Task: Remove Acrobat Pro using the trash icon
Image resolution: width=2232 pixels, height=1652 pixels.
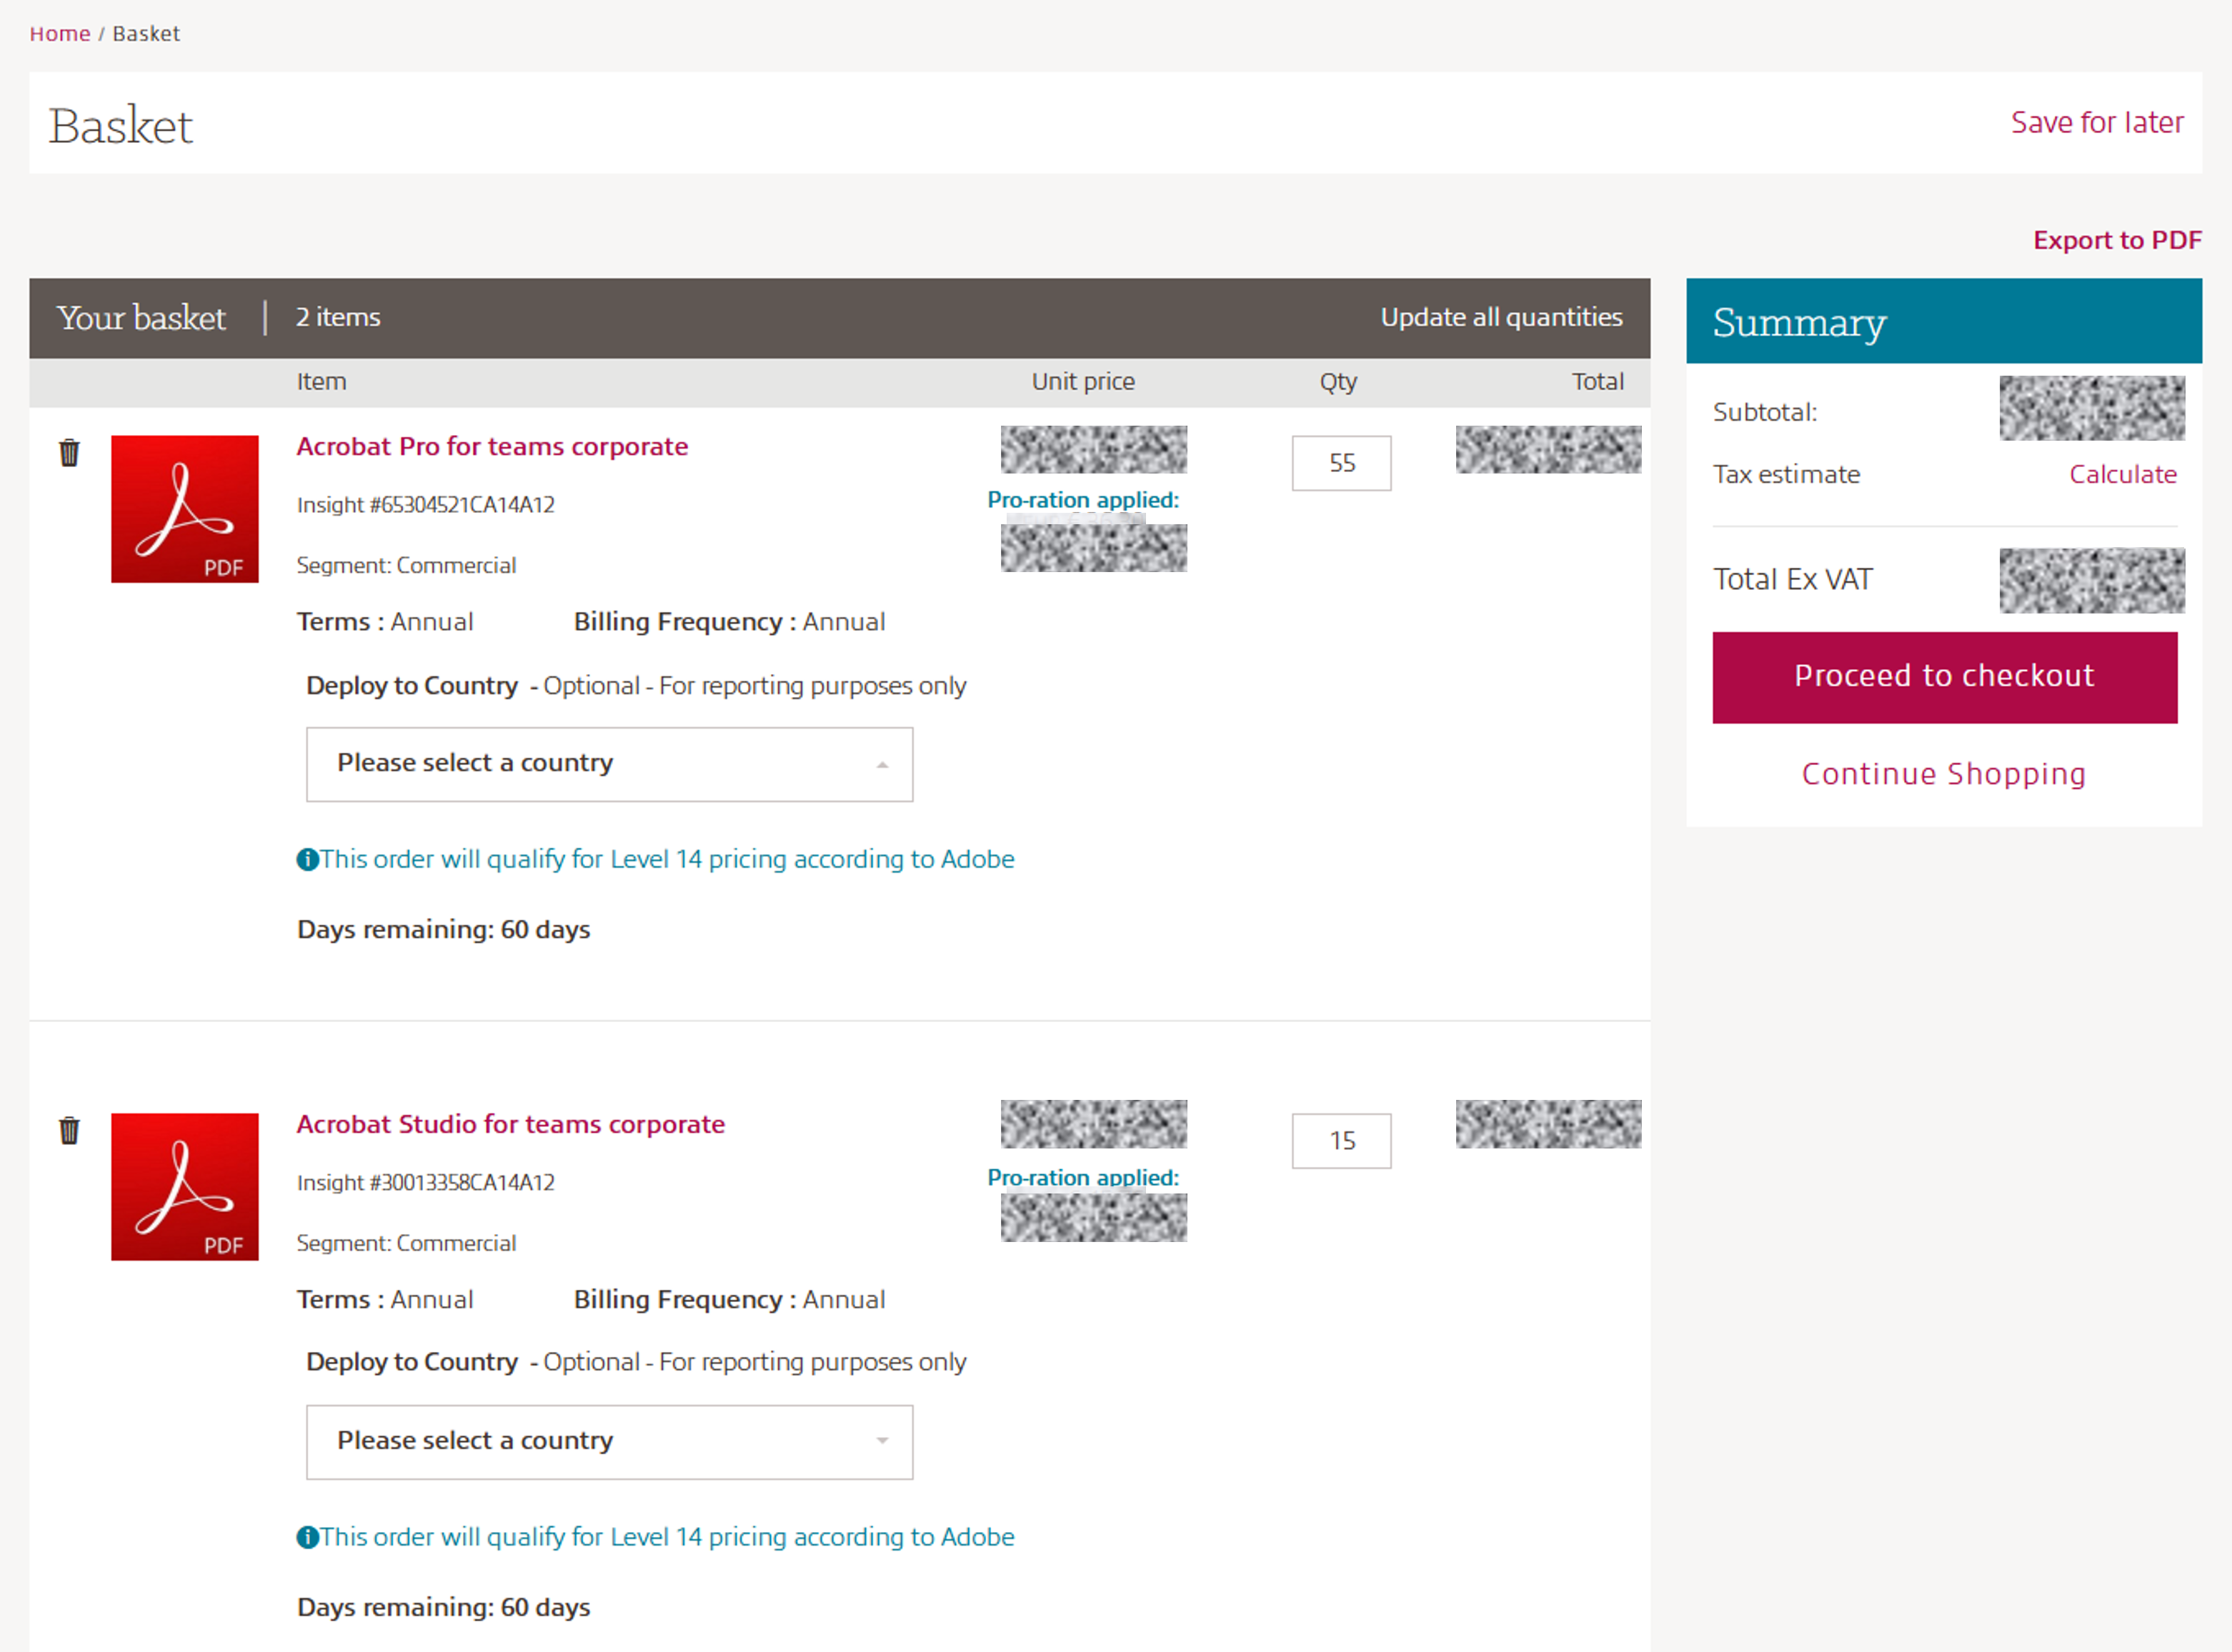Action: pyautogui.click(x=69, y=453)
